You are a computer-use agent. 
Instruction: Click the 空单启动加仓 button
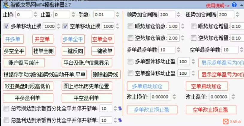point(207,86)
